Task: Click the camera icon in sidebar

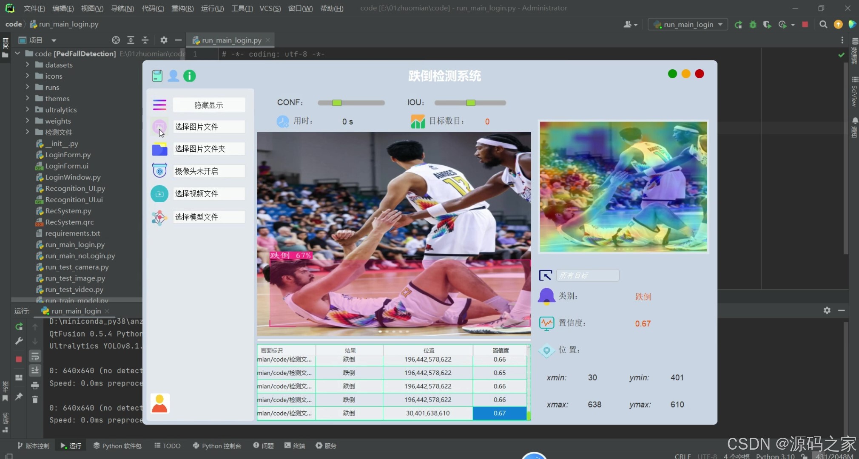Action: [x=159, y=171]
